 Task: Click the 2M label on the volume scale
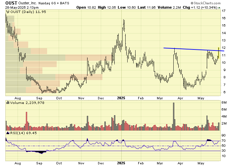click(x=224, y=124)
